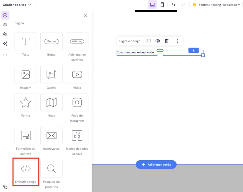The width and height of the screenshot is (243, 192).
Task: Duplicate the embed element with copy icon
Action: [148, 41]
